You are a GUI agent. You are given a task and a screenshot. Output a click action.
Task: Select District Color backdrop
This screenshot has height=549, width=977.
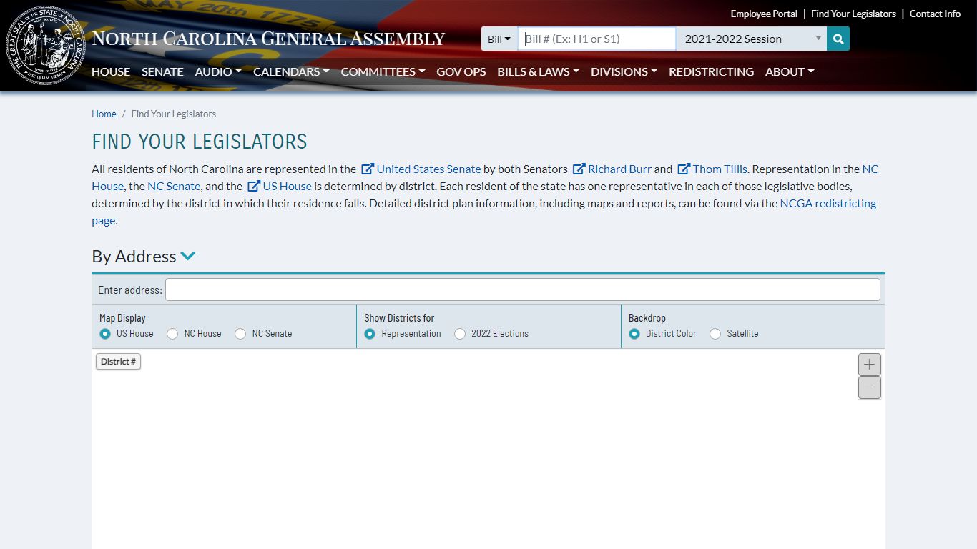634,334
